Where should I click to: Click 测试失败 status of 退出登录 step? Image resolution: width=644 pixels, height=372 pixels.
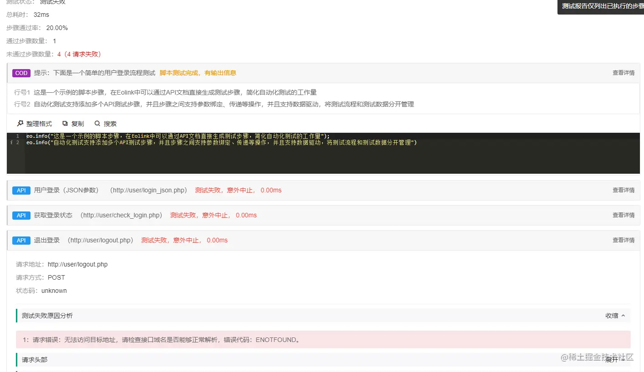tap(184, 240)
